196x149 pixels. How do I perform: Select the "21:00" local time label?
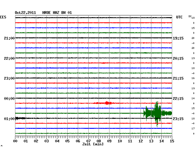point(9,38)
